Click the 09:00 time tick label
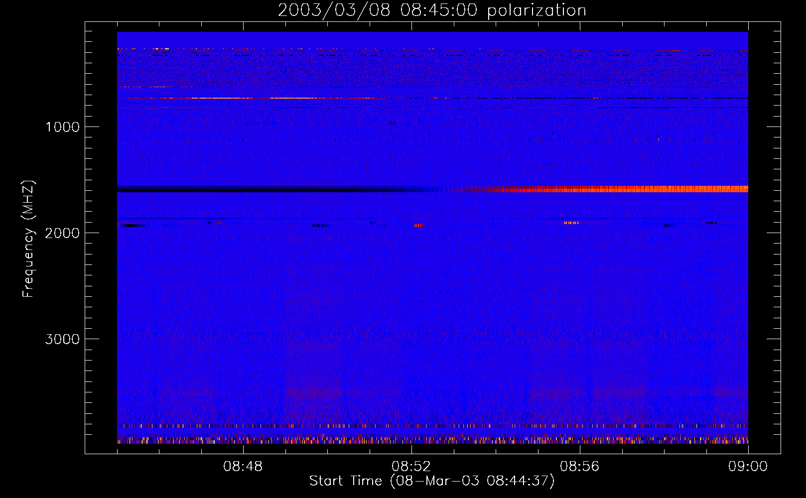 point(748,467)
